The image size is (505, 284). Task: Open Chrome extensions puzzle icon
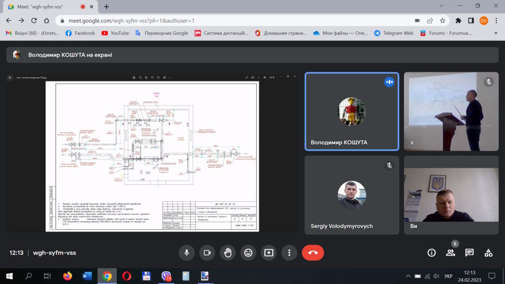point(458,21)
